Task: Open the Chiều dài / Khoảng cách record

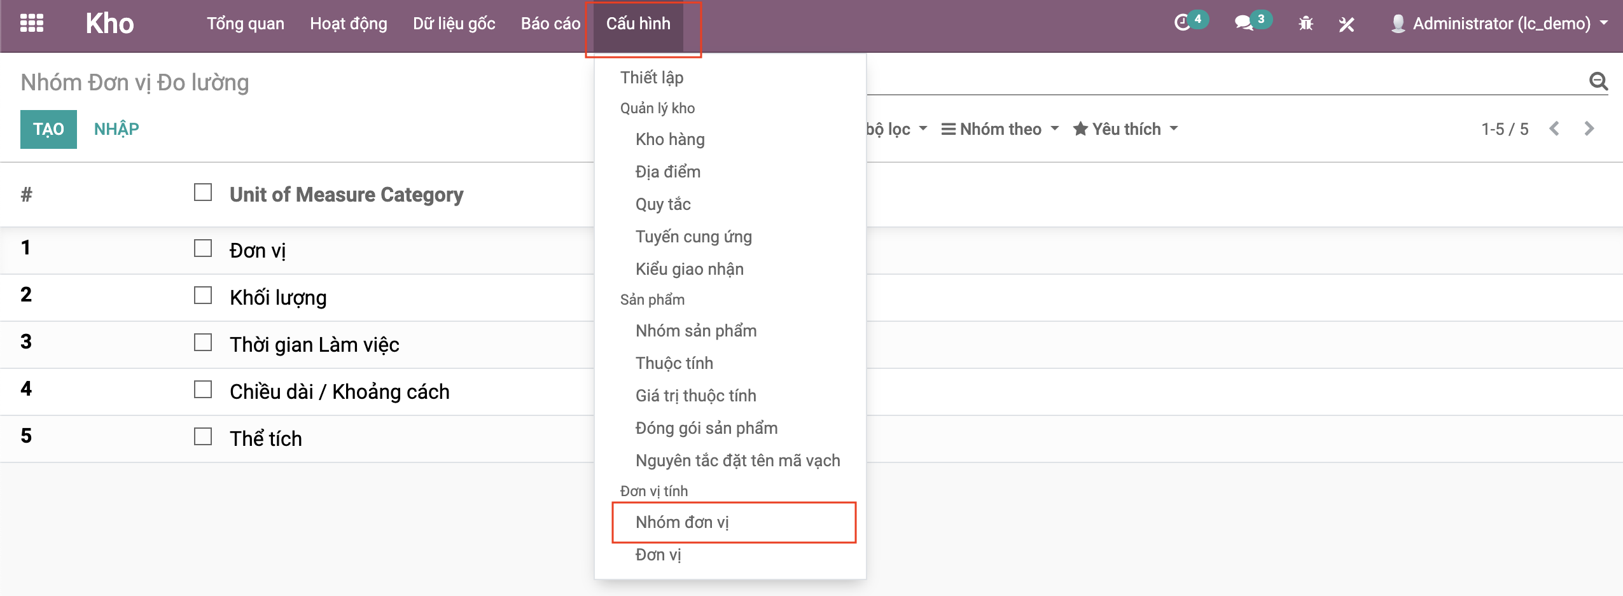Action: (x=339, y=392)
